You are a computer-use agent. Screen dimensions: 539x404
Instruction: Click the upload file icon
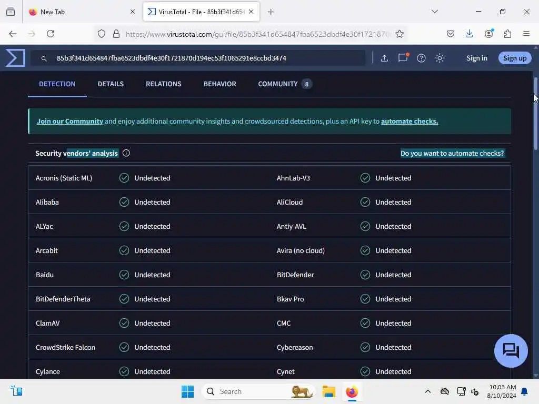pyautogui.click(x=384, y=58)
